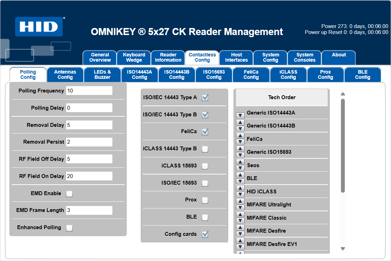Uncheck the Config cards checkbox
The width and height of the screenshot is (391, 261).
click(205, 234)
